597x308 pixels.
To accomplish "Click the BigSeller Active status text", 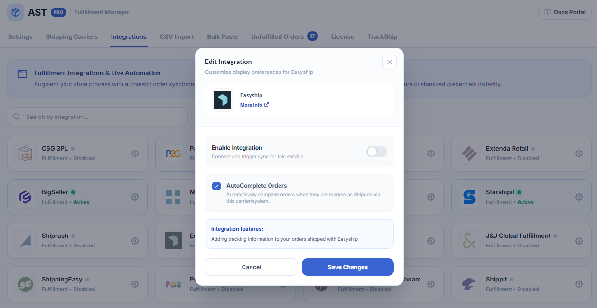I will pyautogui.click(x=82, y=202).
